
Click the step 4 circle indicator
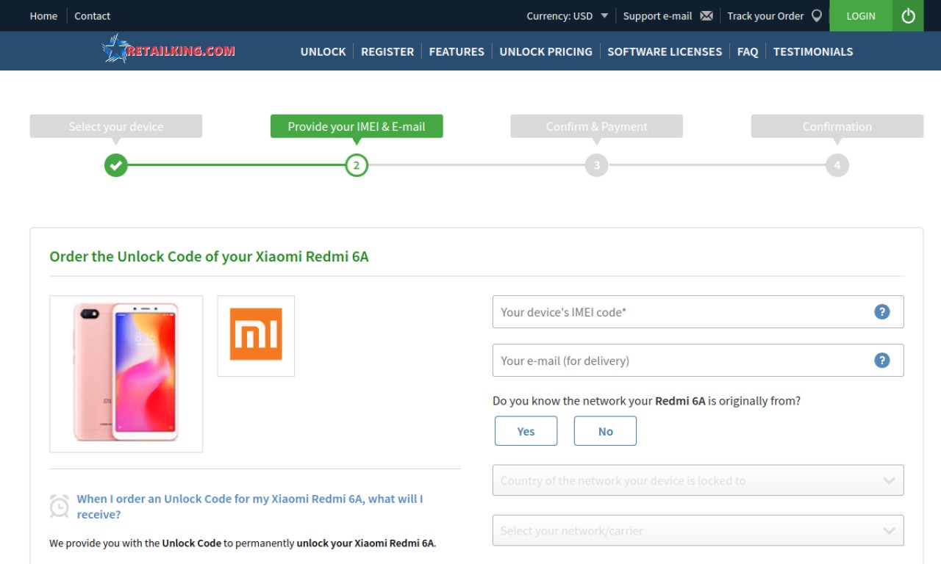(x=837, y=165)
